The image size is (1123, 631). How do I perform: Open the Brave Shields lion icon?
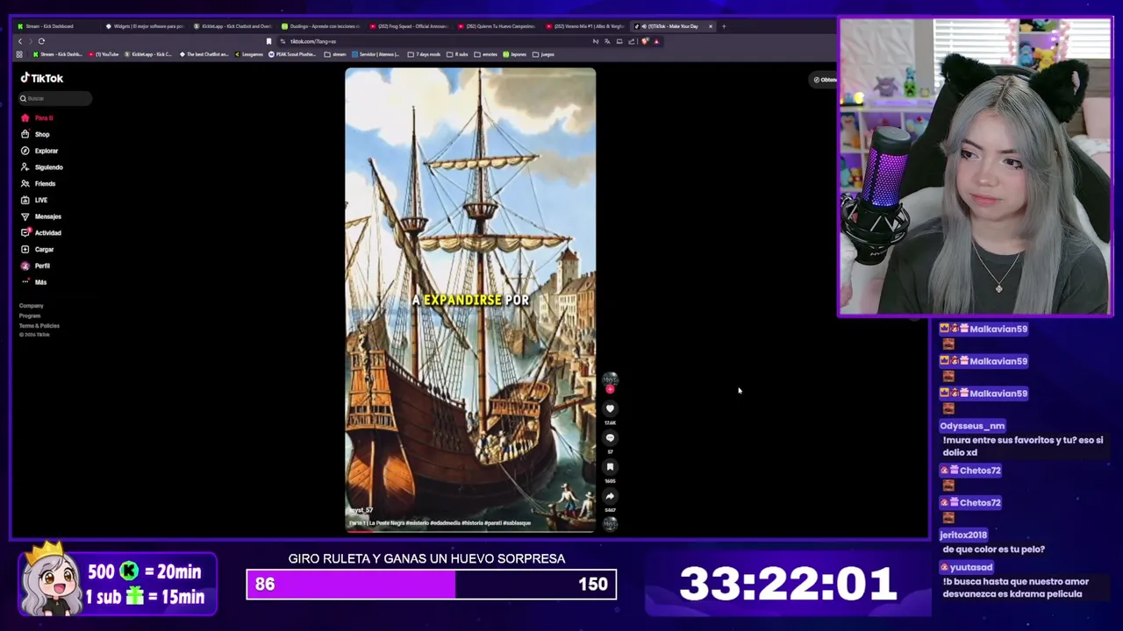(x=645, y=41)
